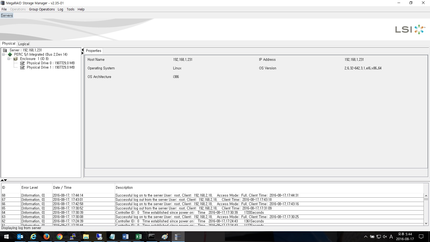The height and width of the screenshot is (242, 430).
Task: Open the Windows Start menu
Action: click(x=6, y=237)
